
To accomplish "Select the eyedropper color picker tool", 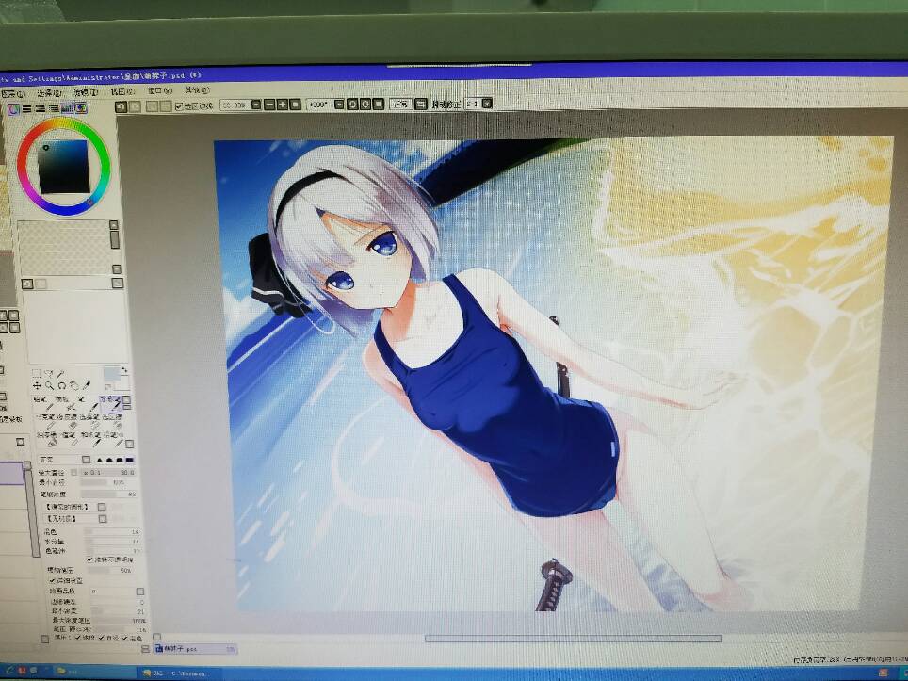I will tap(87, 384).
